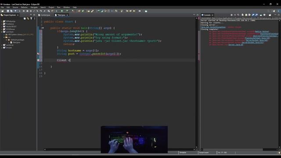Open the Source menu
This screenshot has width=281, height=158.
[x=15, y=7]
